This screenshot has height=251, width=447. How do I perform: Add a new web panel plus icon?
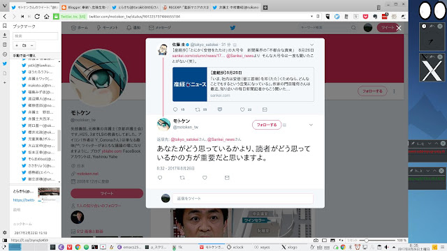(x=5, y=82)
